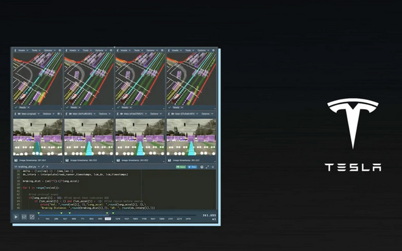This screenshot has height=251, width=402.
Task: Open the Tools menu in third top panel
Action: 138,51
